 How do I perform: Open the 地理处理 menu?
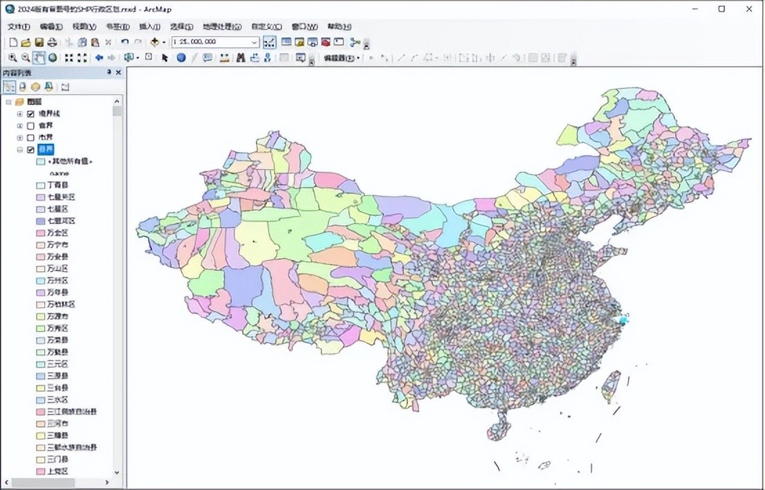pyautogui.click(x=221, y=27)
